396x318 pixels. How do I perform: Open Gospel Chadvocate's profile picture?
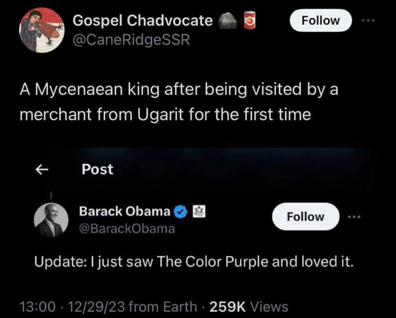coord(42,30)
